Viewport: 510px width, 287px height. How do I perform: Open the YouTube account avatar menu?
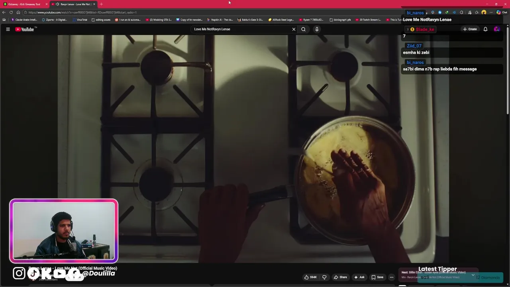[496, 29]
